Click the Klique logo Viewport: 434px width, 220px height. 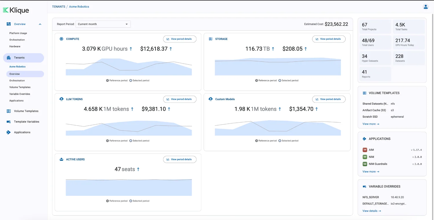[x=16, y=10]
